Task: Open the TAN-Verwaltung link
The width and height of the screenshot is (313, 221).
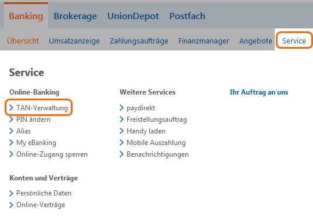Action: point(42,108)
